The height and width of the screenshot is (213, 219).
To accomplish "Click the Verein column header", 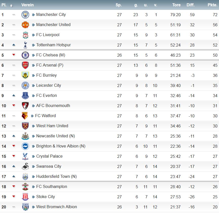I will [28, 5].
